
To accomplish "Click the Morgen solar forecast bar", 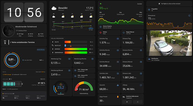I will coord(76,49).
